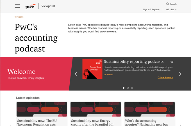Open the Viewpoint home link in header

click(48, 6)
